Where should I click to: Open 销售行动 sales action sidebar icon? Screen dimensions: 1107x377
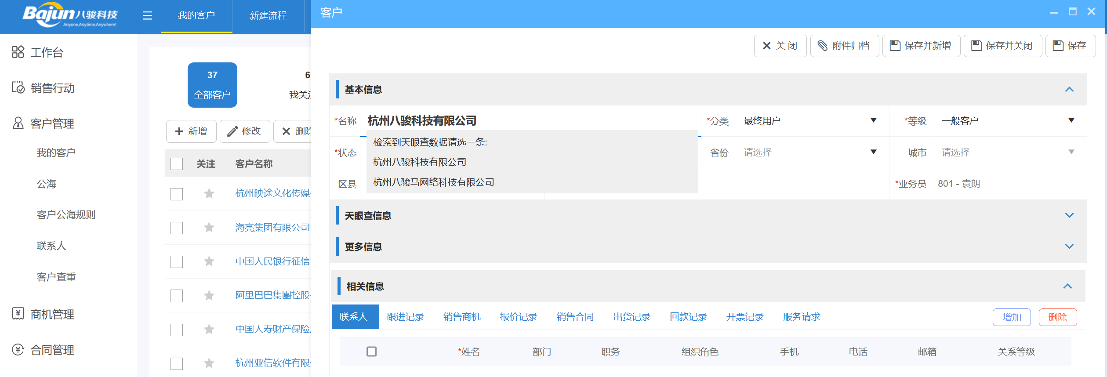pyautogui.click(x=18, y=87)
